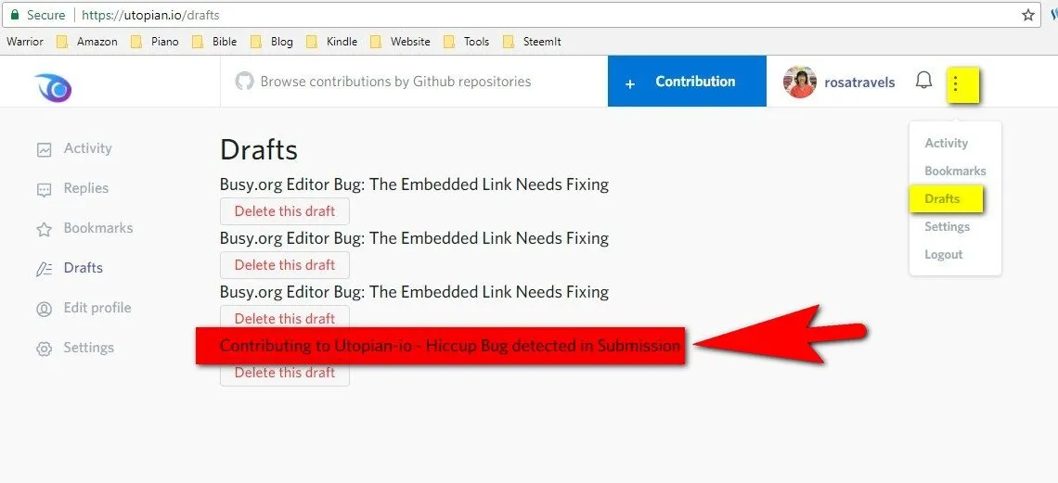This screenshot has width=1058, height=483.
Task: Bookmark this page with star icon
Action: click(x=1027, y=15)
